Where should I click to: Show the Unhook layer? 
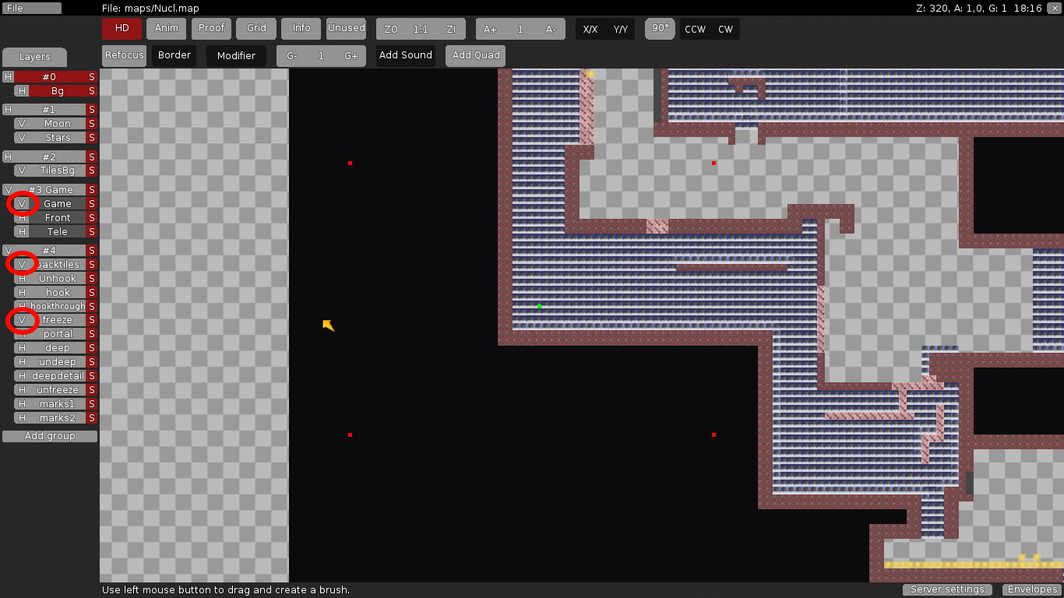point(22,279)
